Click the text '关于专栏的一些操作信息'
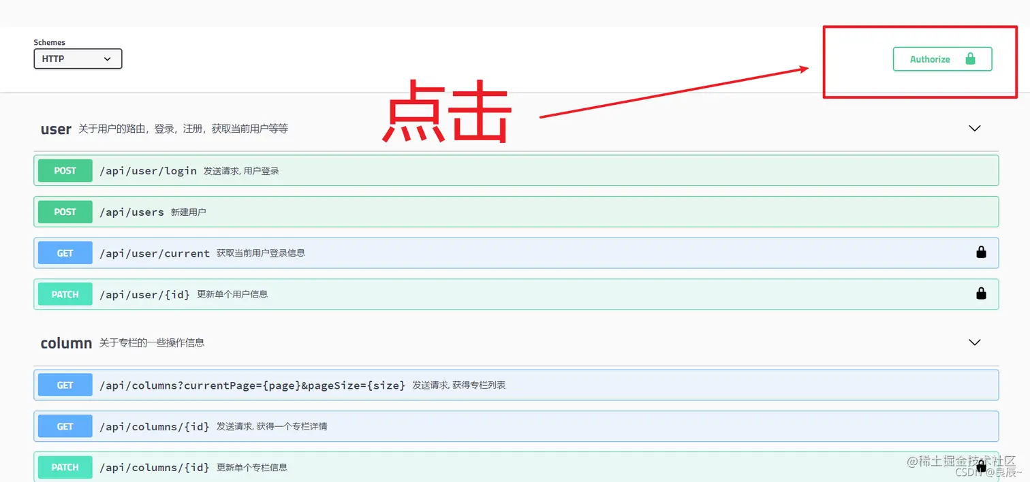 click(152, 342)
